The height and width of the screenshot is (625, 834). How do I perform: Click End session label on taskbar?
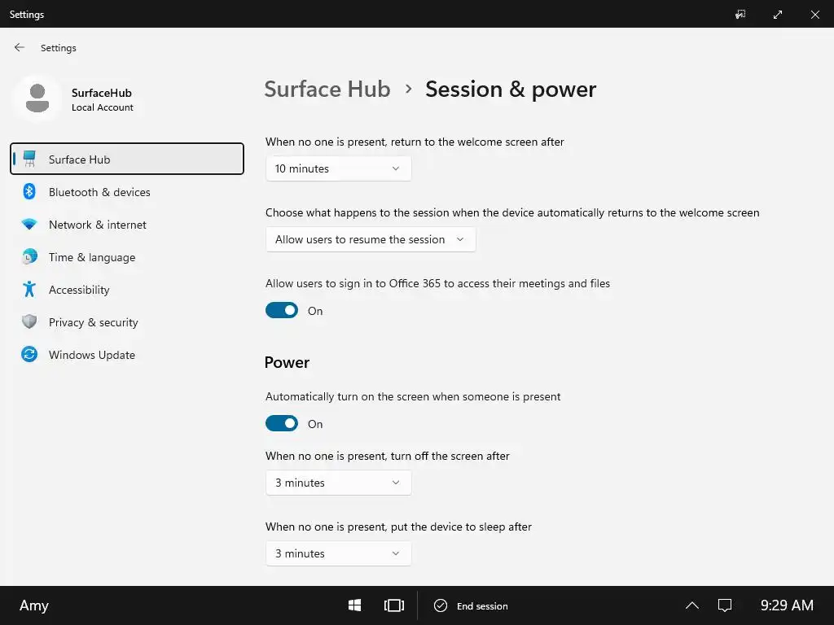pyautogui.click(x=482, y=605)
